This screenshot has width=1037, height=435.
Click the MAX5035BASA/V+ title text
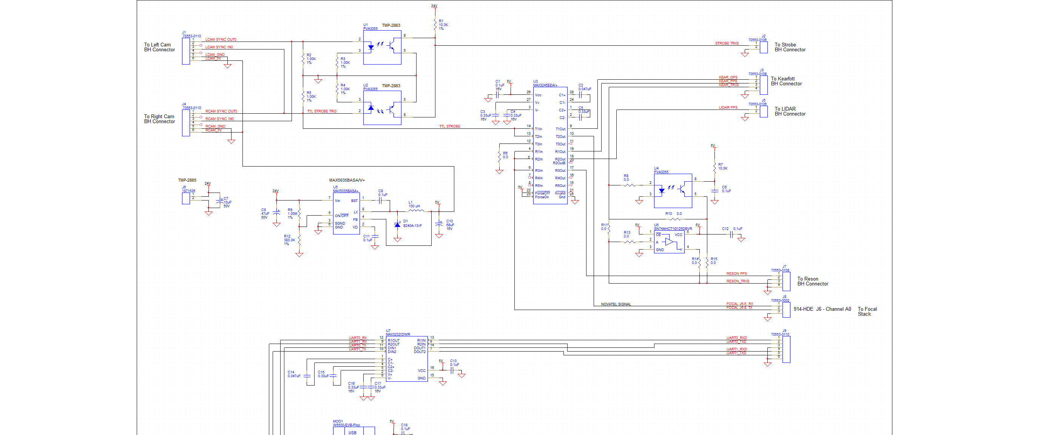point(347,180)
